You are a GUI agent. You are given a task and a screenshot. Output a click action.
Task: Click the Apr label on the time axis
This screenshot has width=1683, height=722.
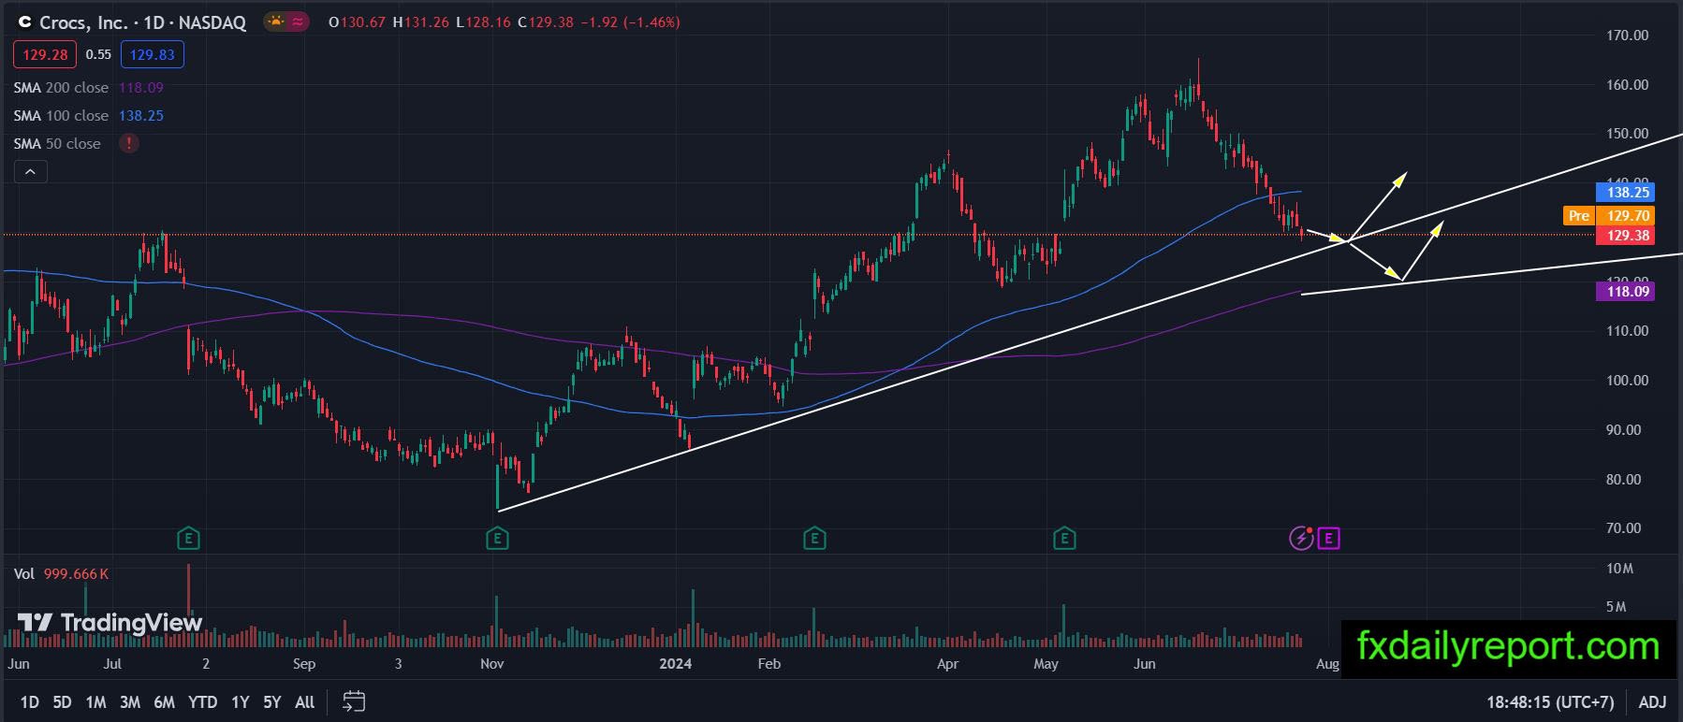tap(947, 664)
